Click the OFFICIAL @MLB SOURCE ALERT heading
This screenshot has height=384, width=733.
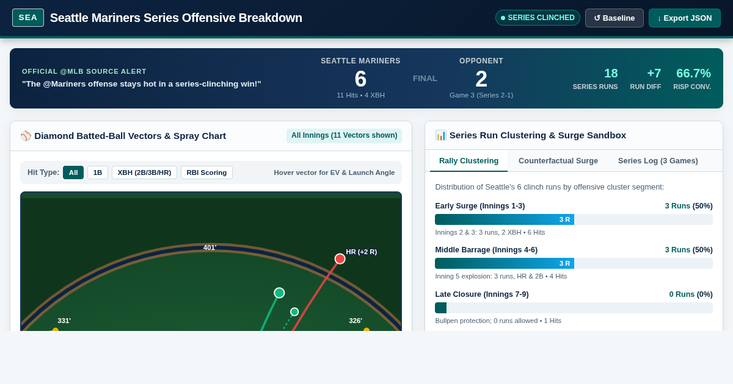84,71
